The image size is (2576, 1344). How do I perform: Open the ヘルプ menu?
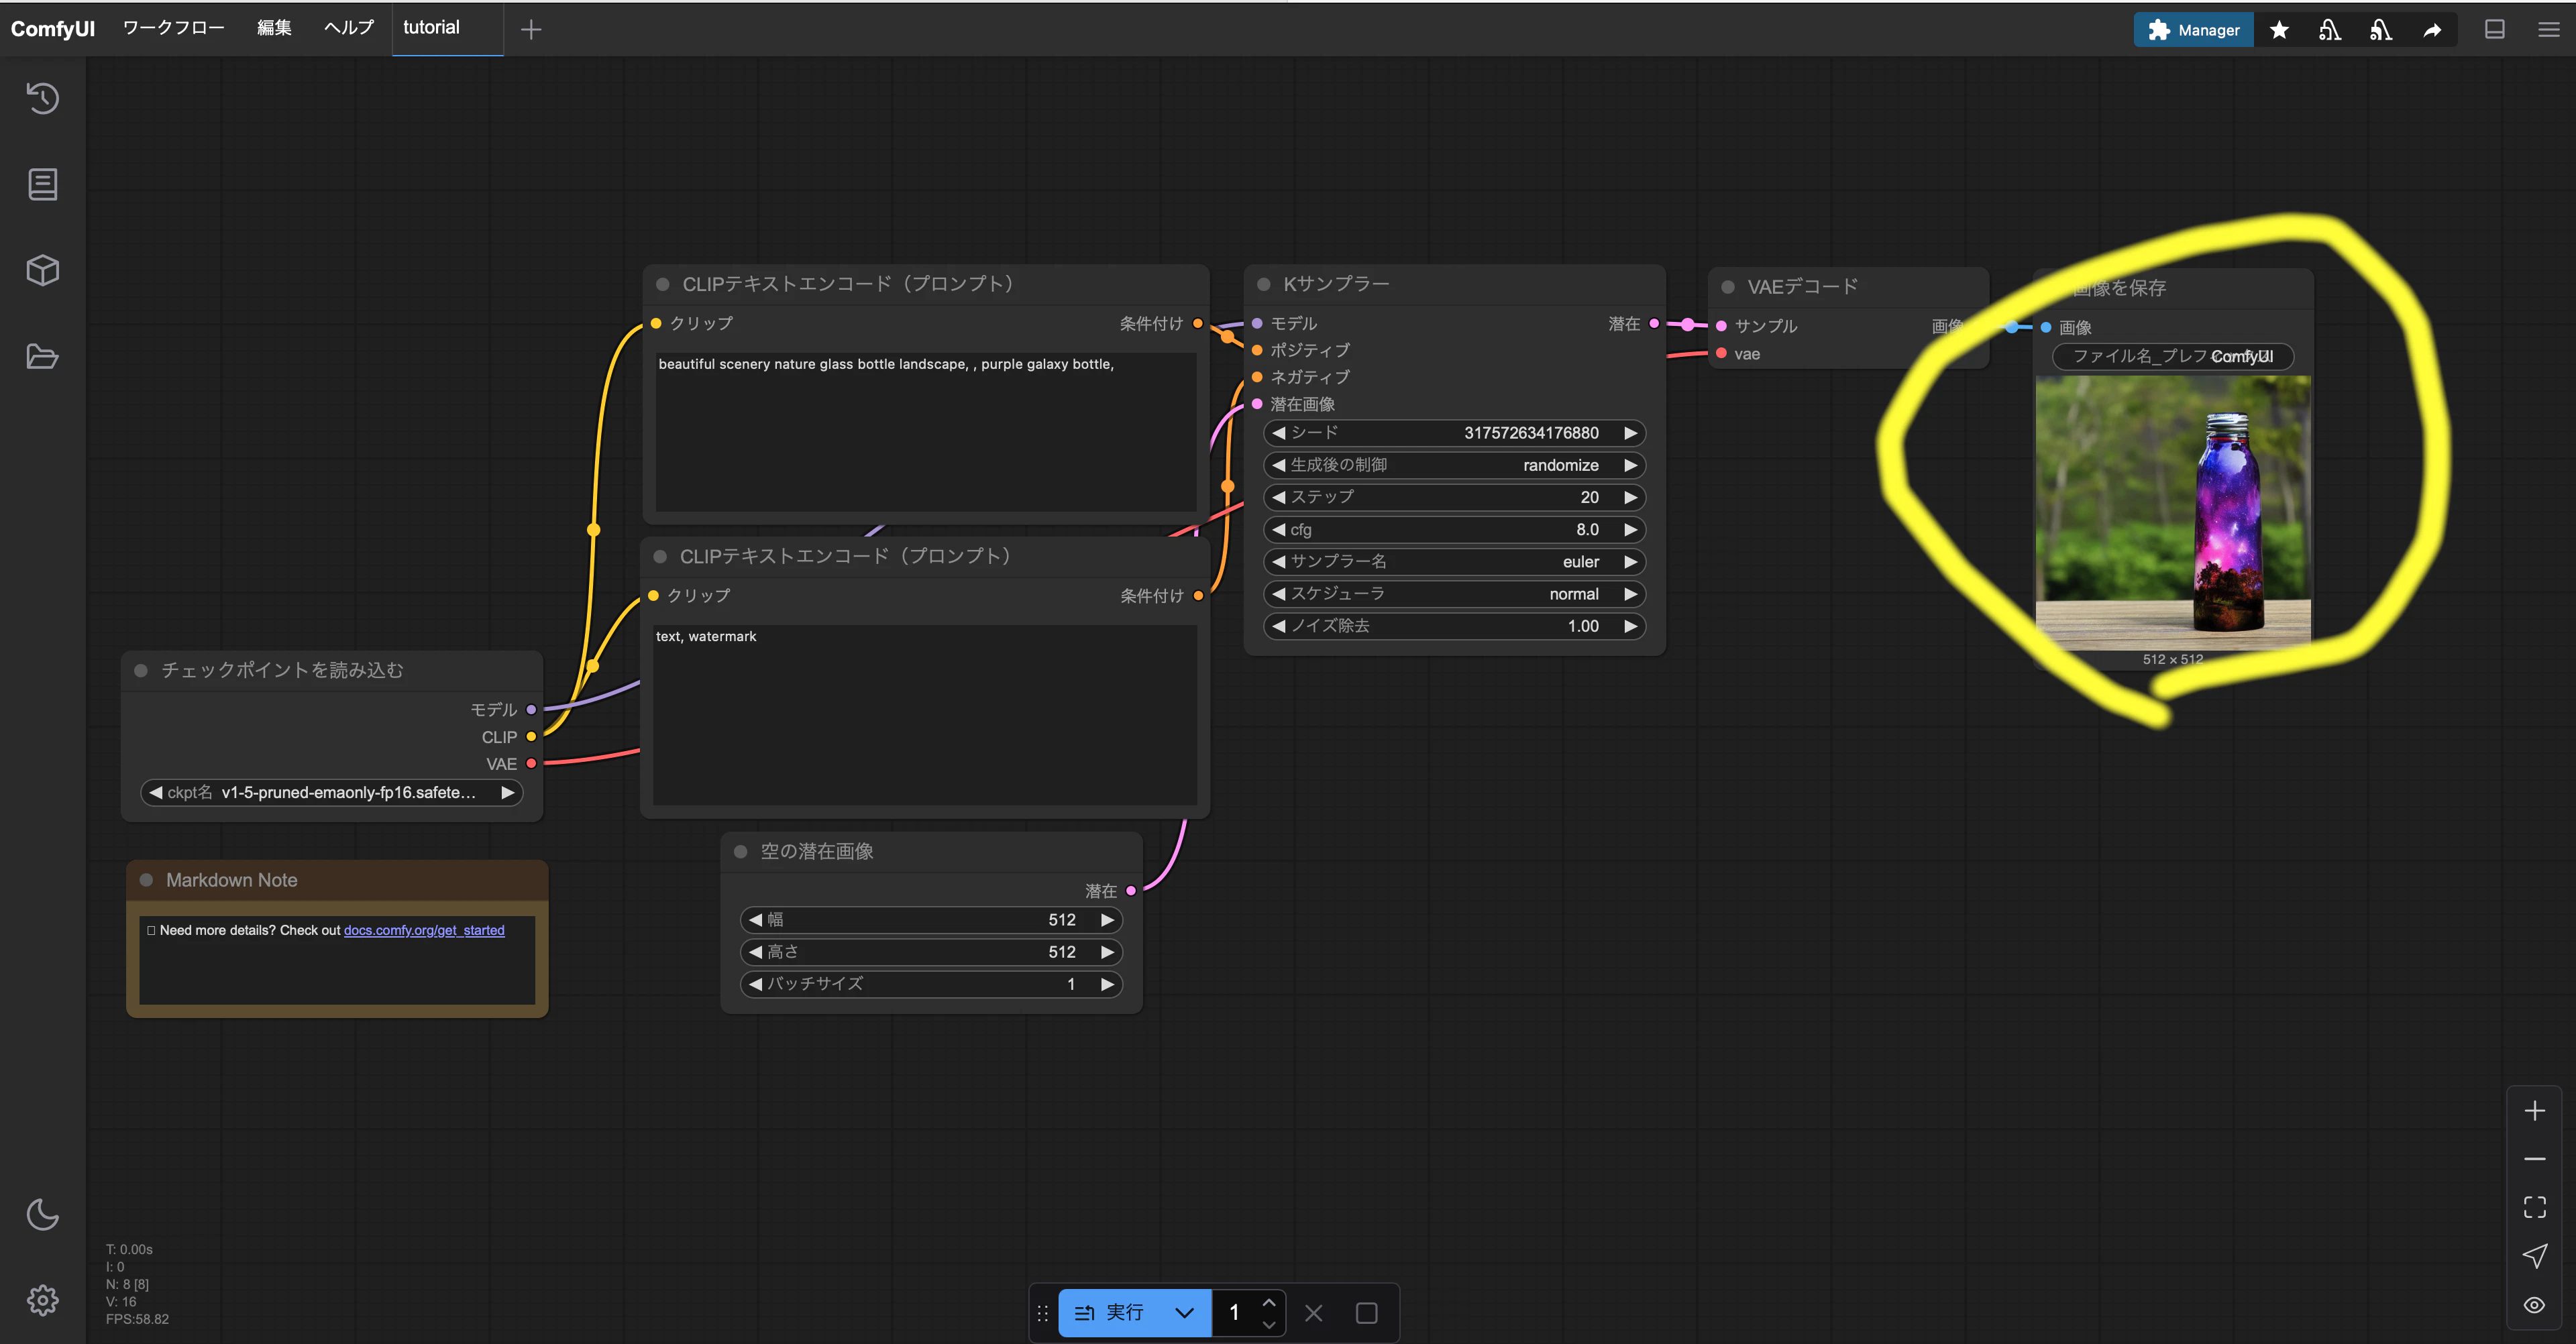tap(348, 28)
